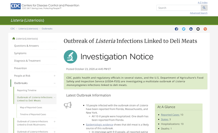Click the orange syndicate icon
The width and height of the screenshot is (218, 133).
point(205,29)
